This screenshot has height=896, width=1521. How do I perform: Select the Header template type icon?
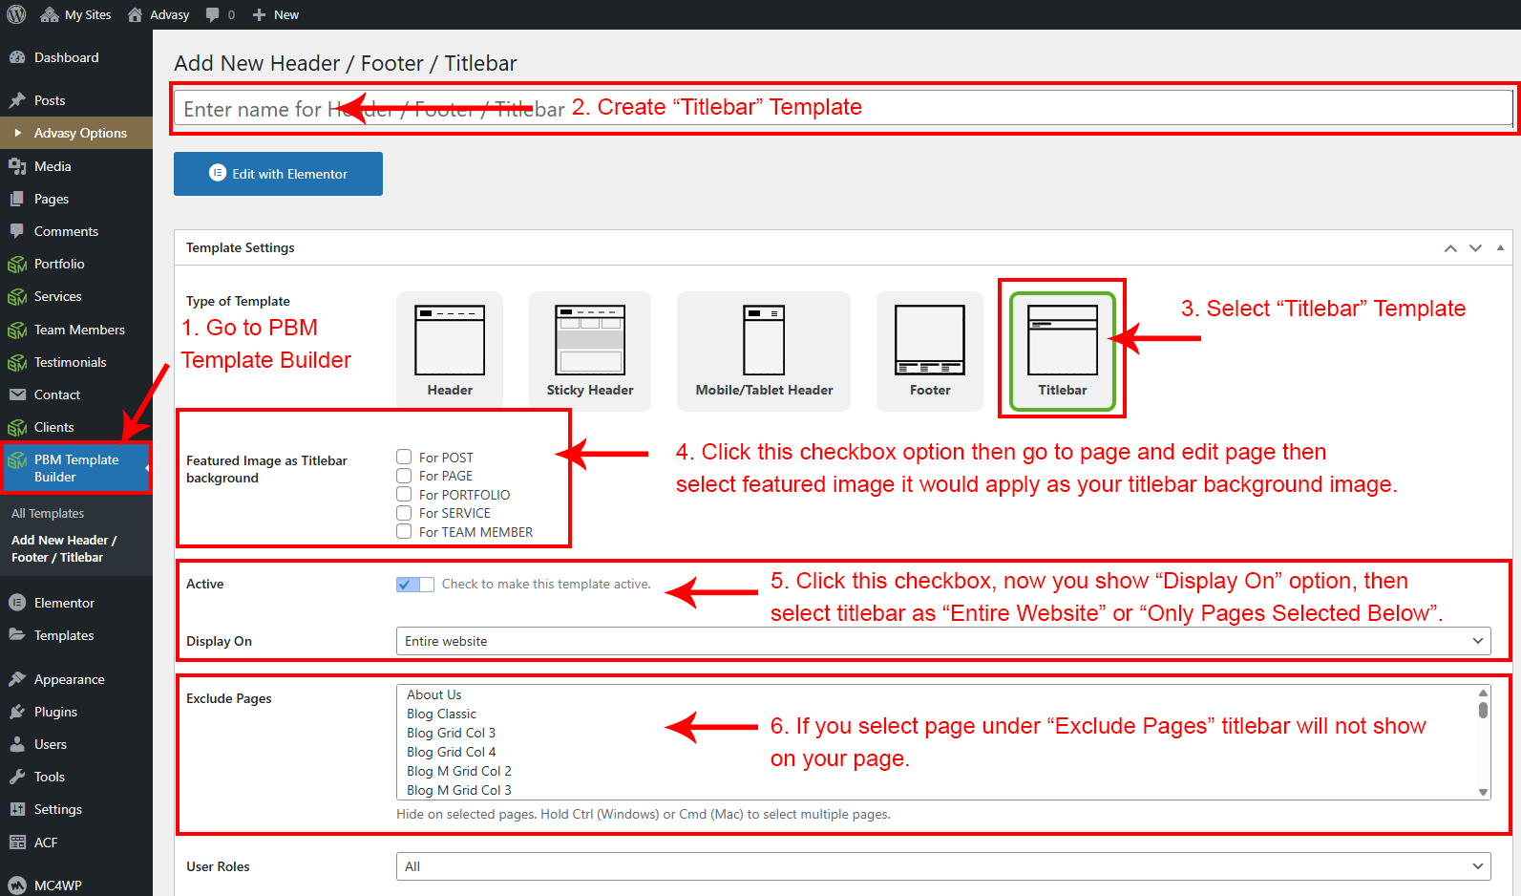[450, 340]
